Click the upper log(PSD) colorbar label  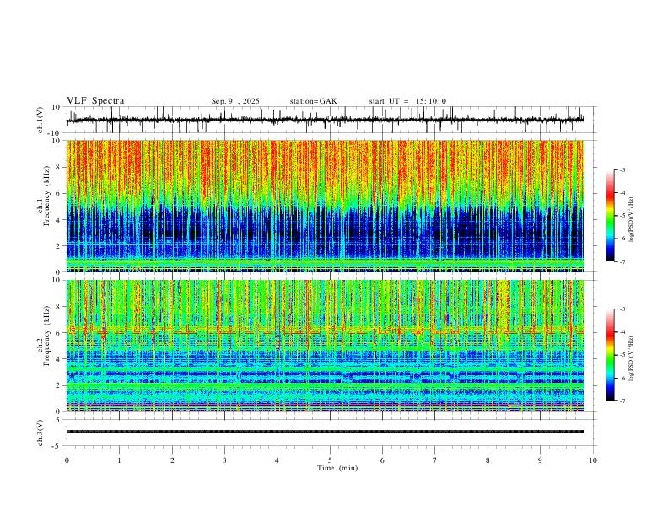[x=632, y=220]
